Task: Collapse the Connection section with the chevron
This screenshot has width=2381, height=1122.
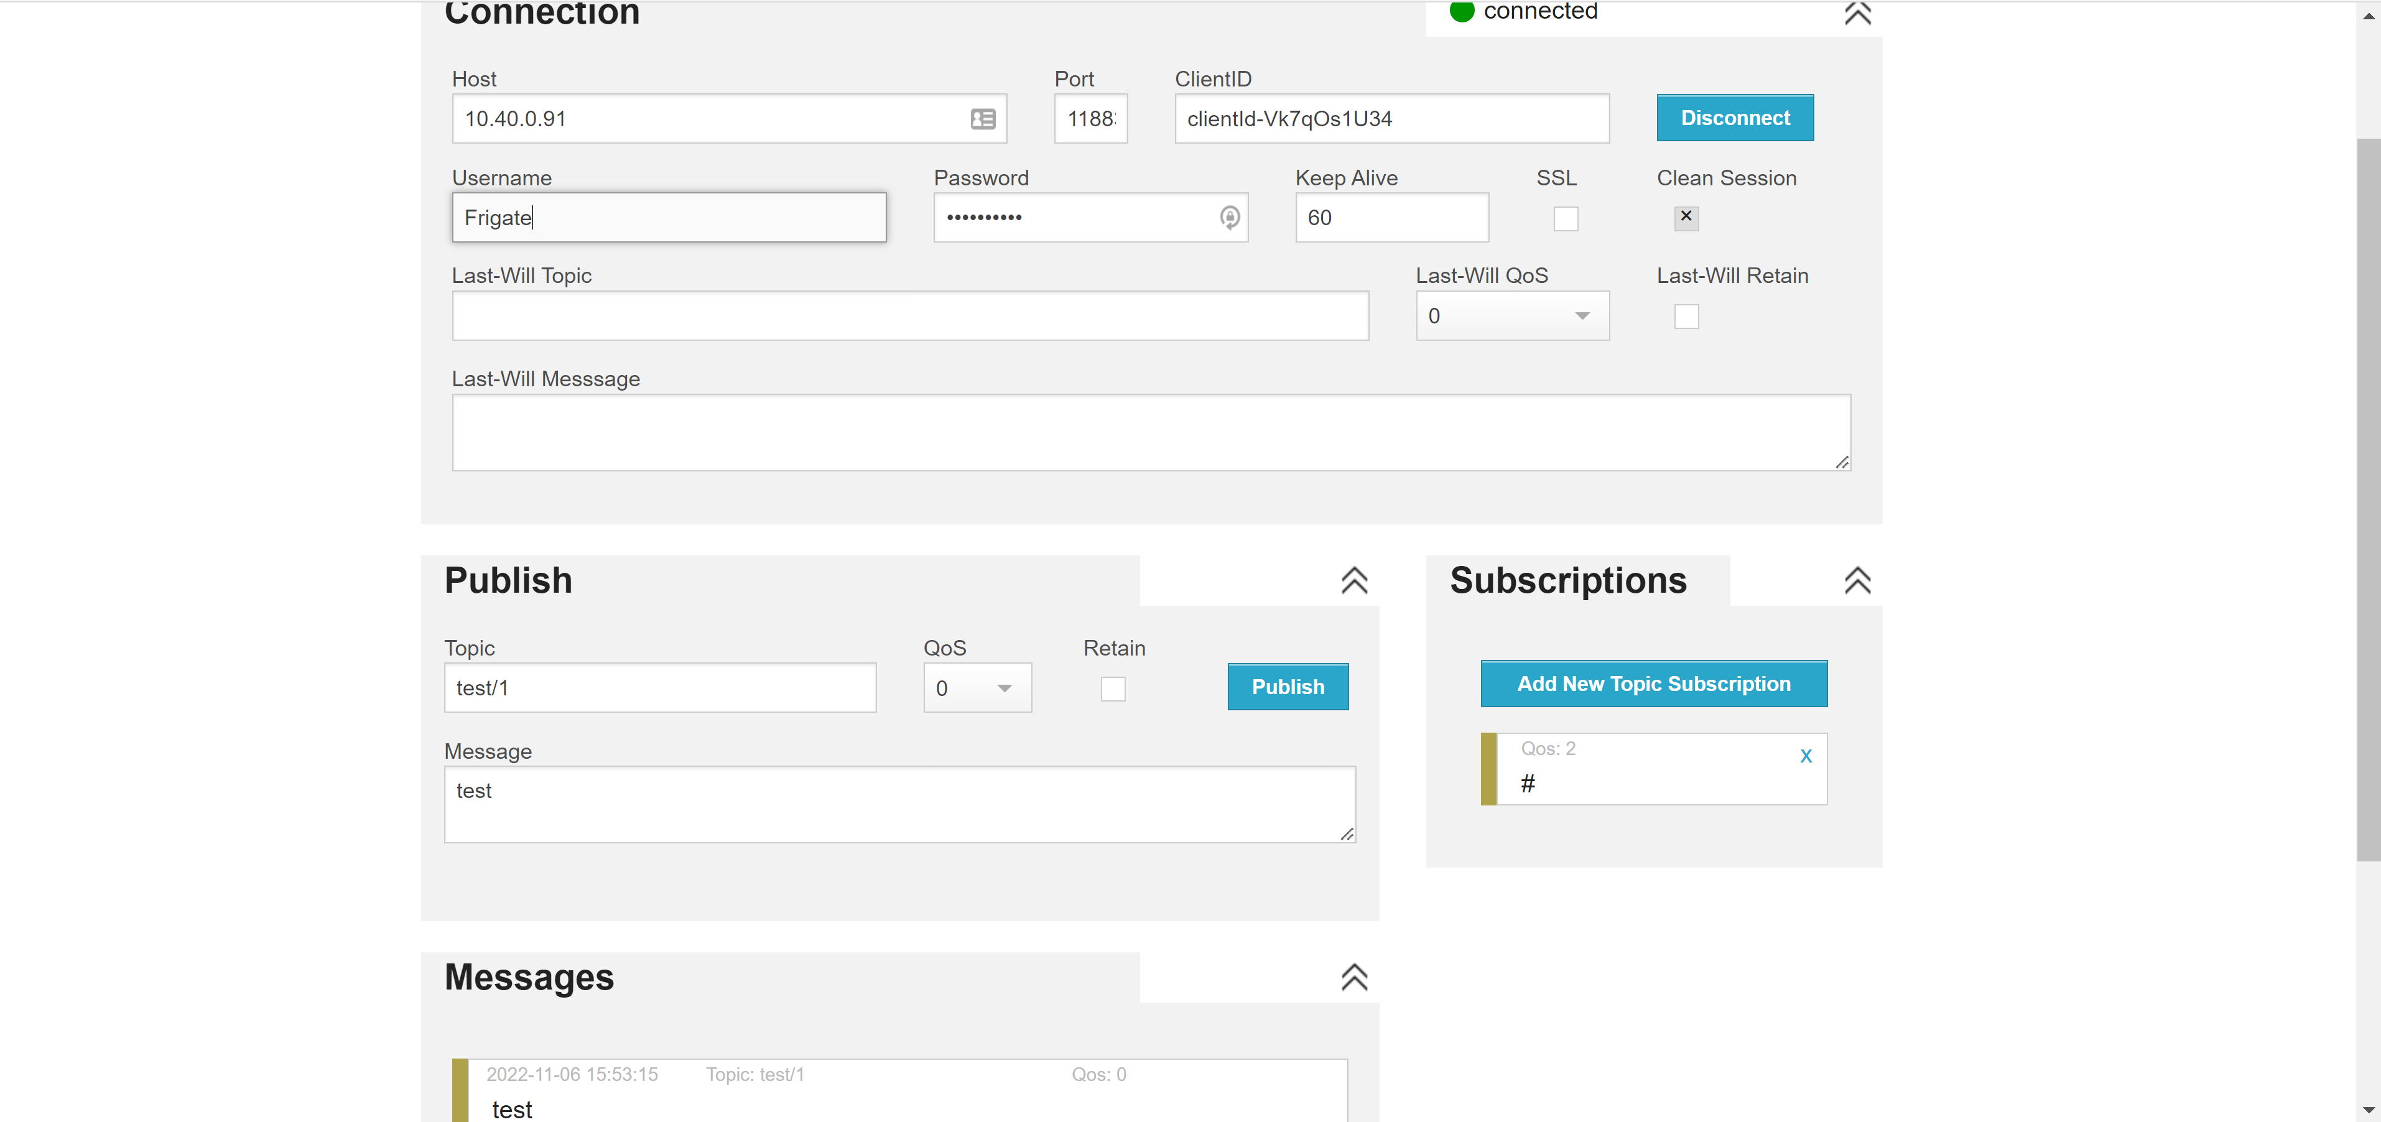Action: tap(1857, 13)
